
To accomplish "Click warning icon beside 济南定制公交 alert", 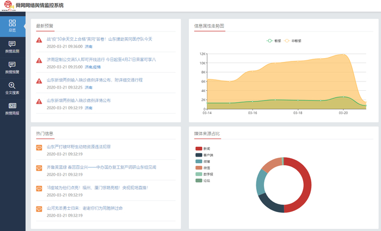I will pos(39,60).
